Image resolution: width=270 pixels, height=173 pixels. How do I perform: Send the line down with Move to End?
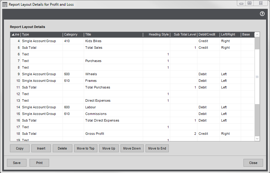tap(157, 148)
